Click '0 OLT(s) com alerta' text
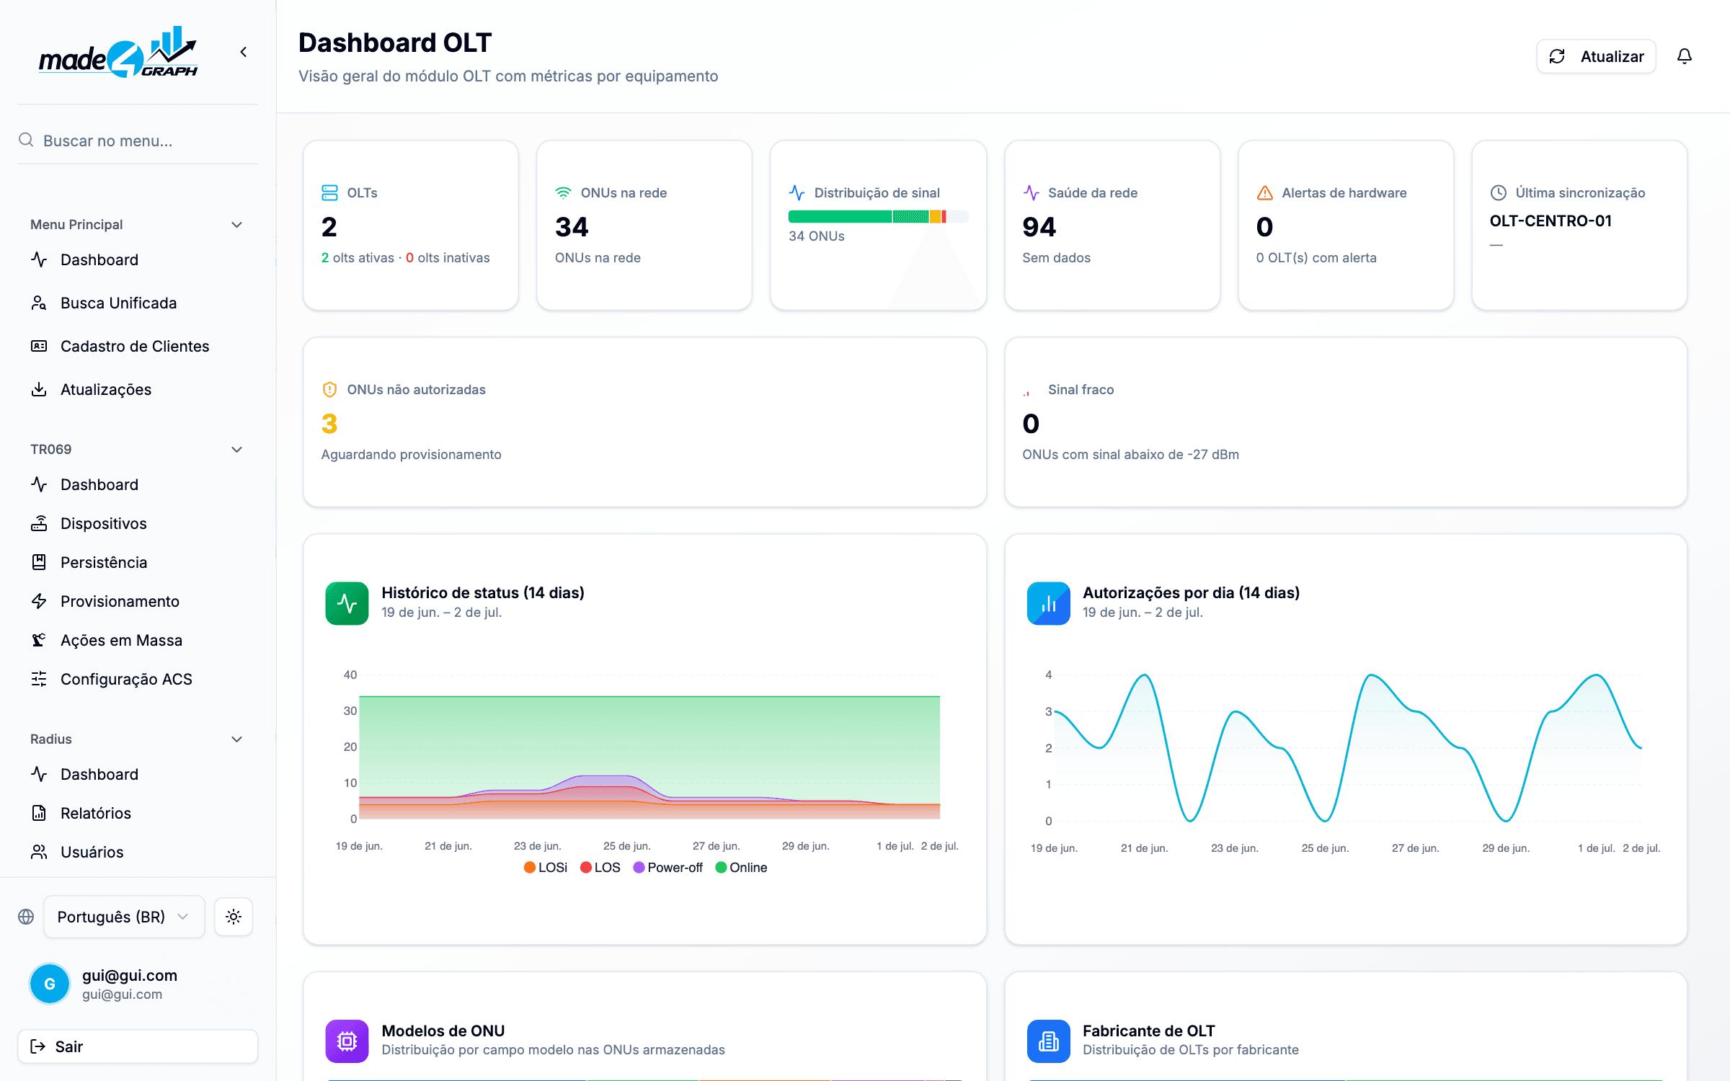This screenshot has height=1081, width=1730. (x=1316, y=257)
